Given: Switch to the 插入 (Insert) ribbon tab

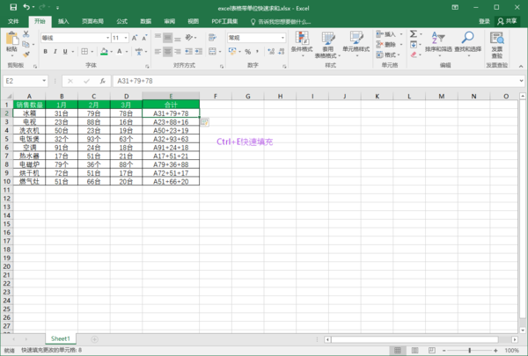Looking at the screenshot, I should (x=65, y=20).
